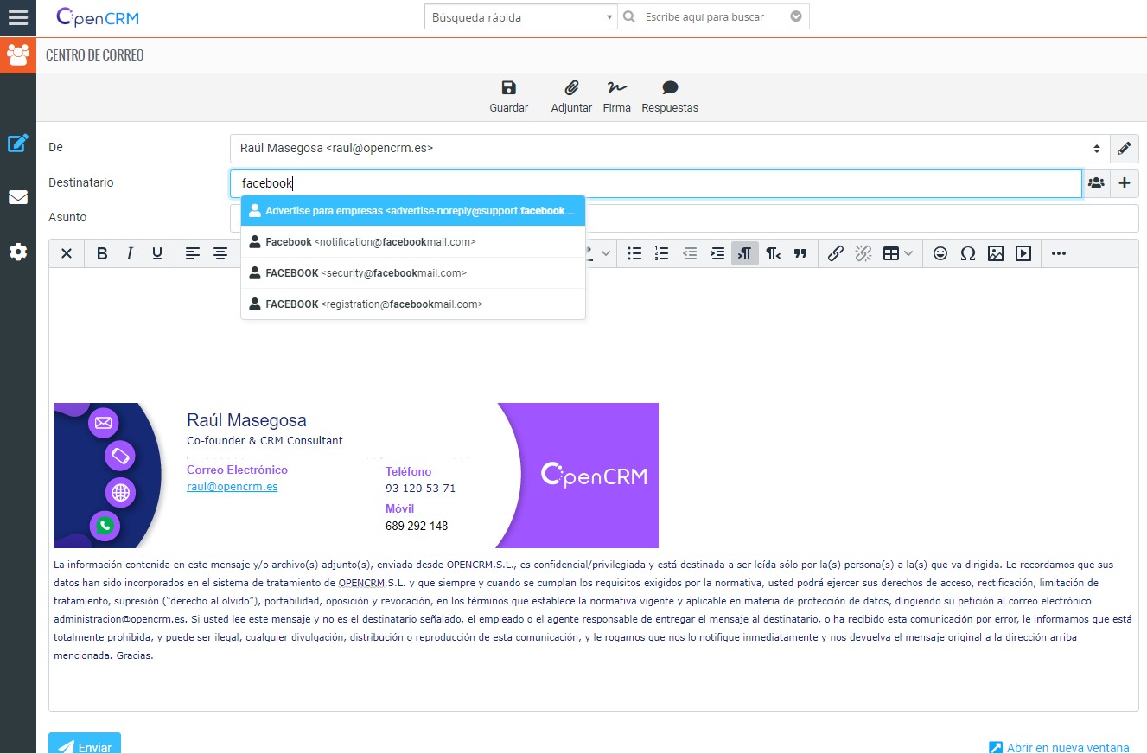1147x754 pixels.
Task: Add extra recipient field with plus
Action: (x=1125, y=183)
